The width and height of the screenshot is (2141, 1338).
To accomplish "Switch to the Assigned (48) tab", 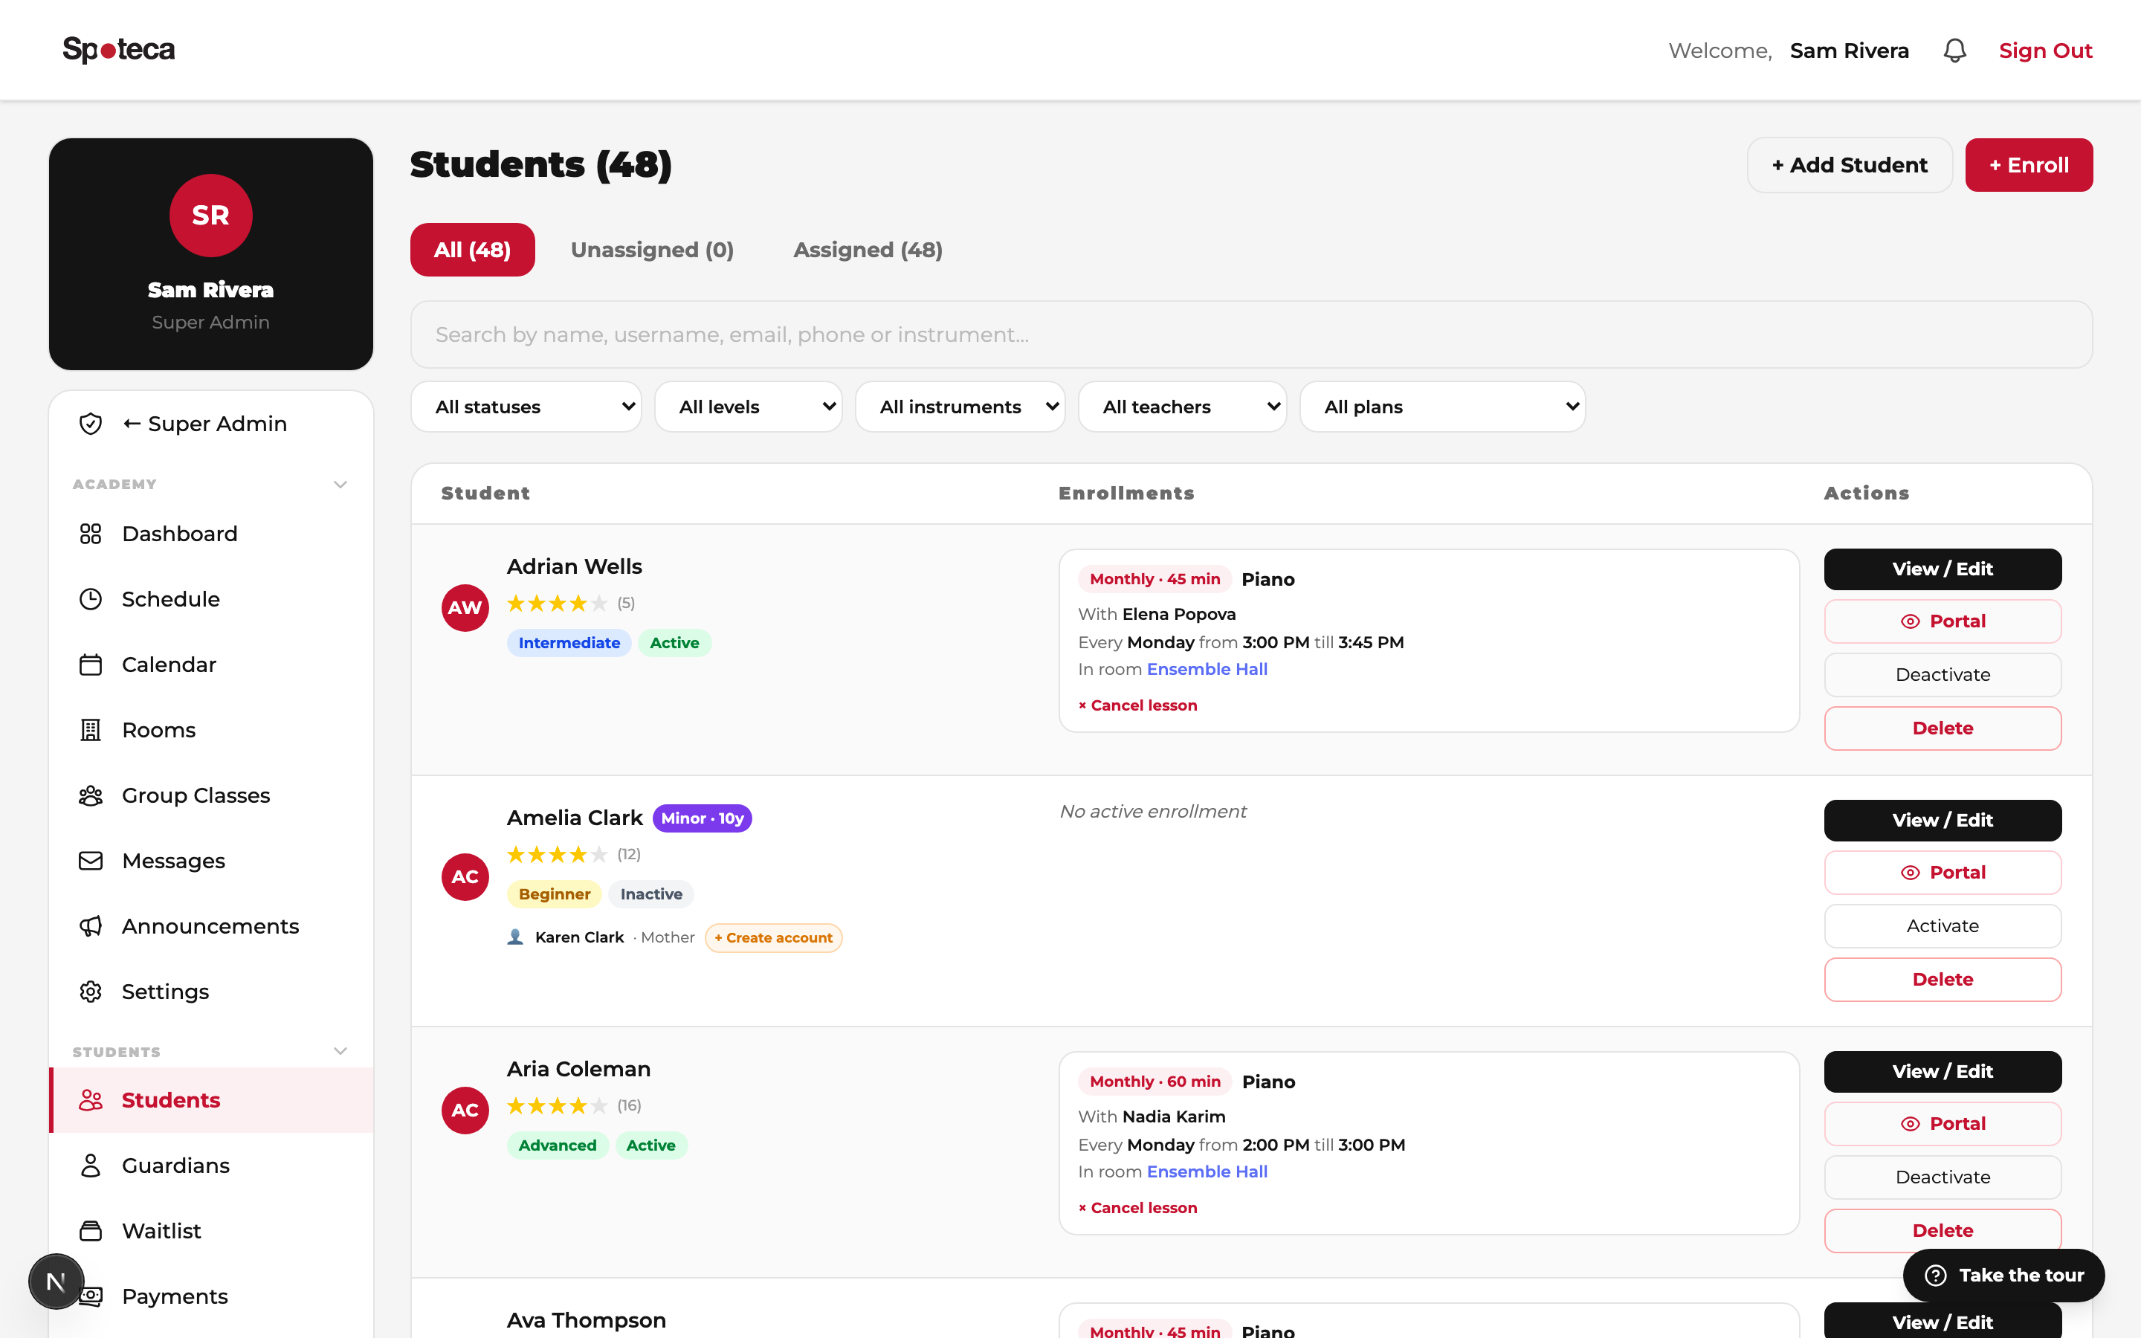I will (868, 250).
